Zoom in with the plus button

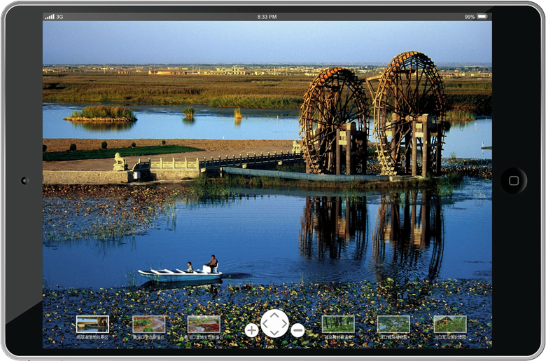(251, 330)
